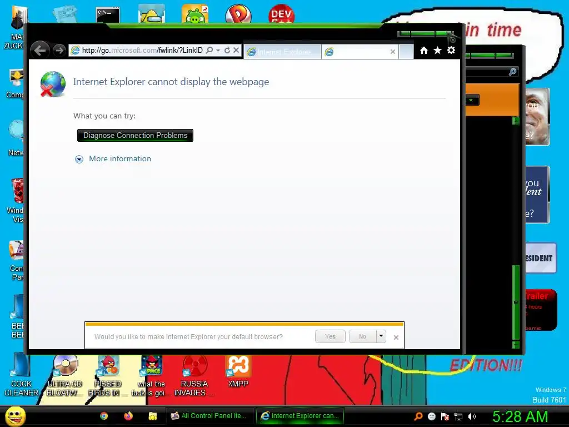Launch Firefox from the taskbar
The image size is (569, 427).
click(128, 416)
